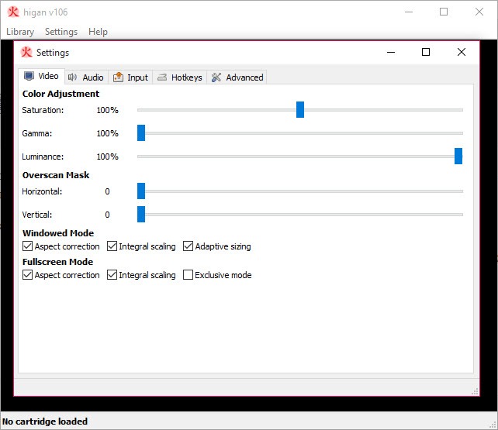Open the Advanced settings tab
The width and height of the screenshot is (498, 430).
(x=237, y=77)
